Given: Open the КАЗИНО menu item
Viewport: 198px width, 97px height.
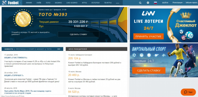Looking at the screenshot, I should pos(58,3).
